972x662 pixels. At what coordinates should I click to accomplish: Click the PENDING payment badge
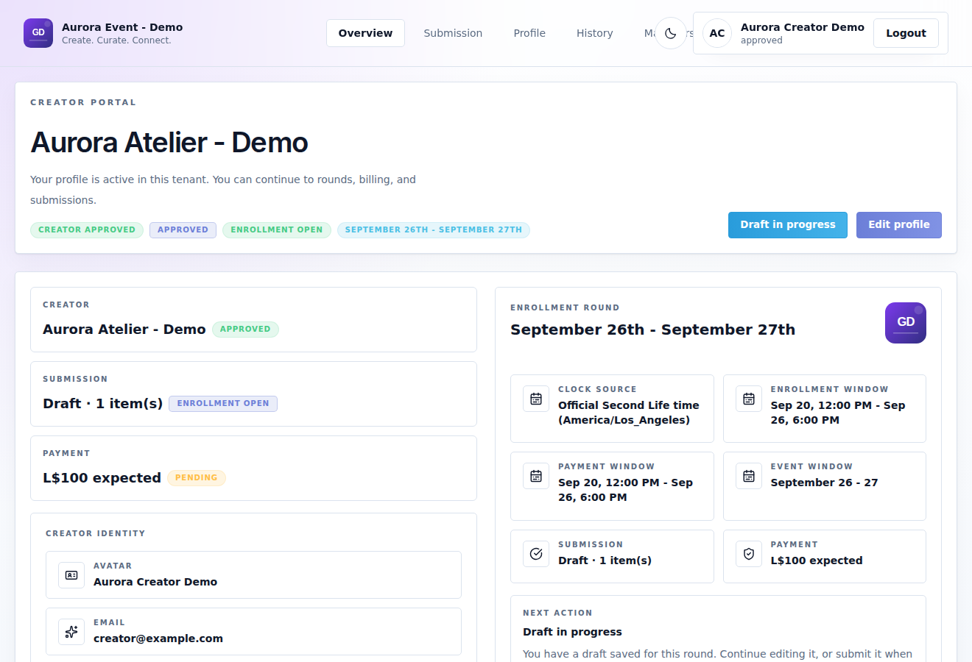coord(197,478)
